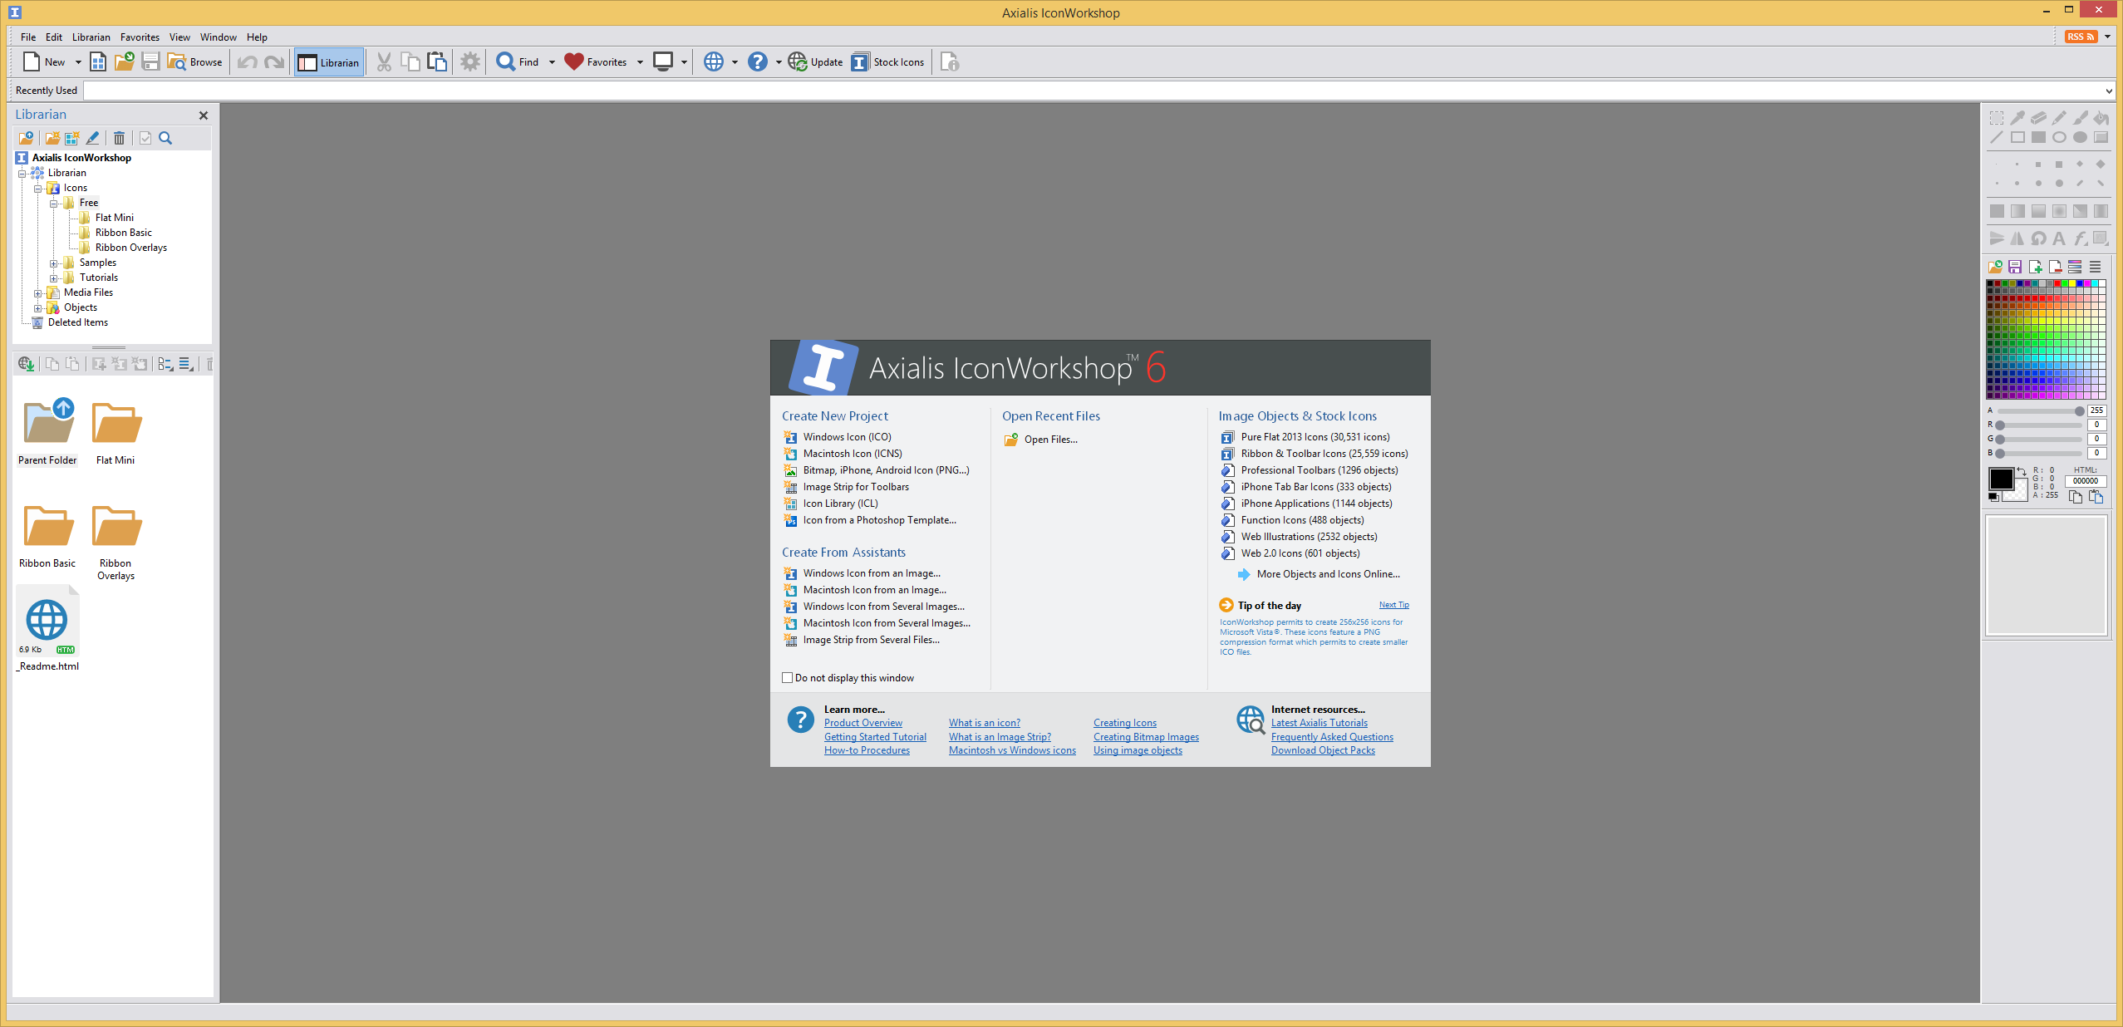Viewport: 2123px width, 1027px height.
Task: Expand the Tutorials folder tree node
Action: pos(53,278)
